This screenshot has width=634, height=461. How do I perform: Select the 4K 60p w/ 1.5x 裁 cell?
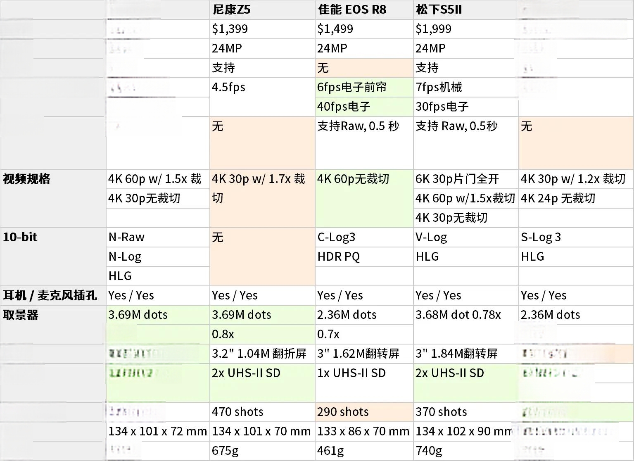point(158,179)
